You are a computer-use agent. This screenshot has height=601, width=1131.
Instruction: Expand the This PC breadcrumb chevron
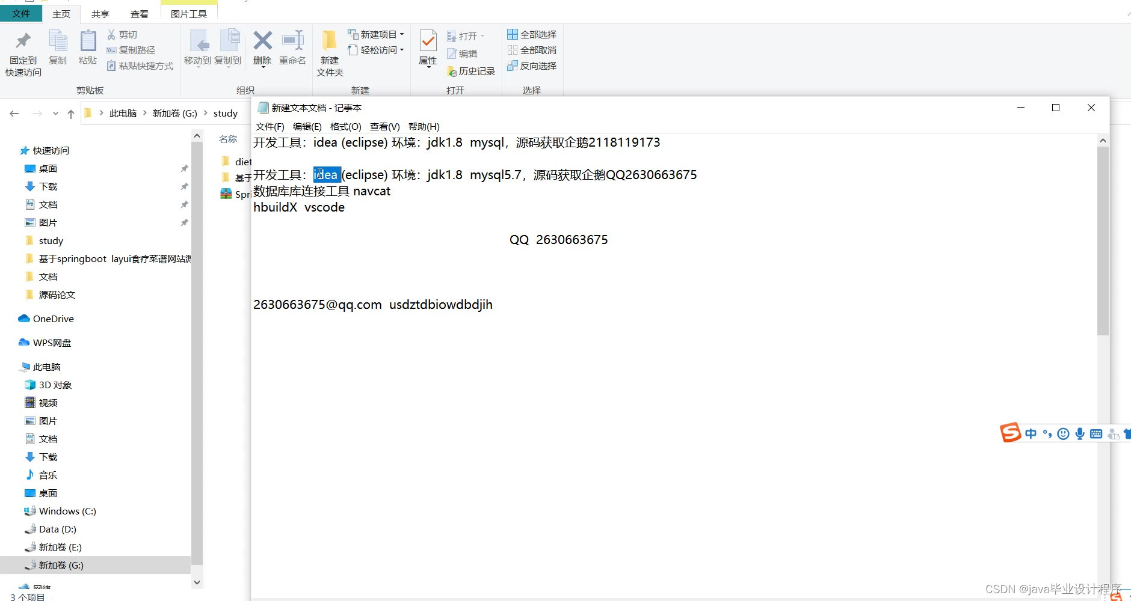pyautogui.click(x=145, y=113)
